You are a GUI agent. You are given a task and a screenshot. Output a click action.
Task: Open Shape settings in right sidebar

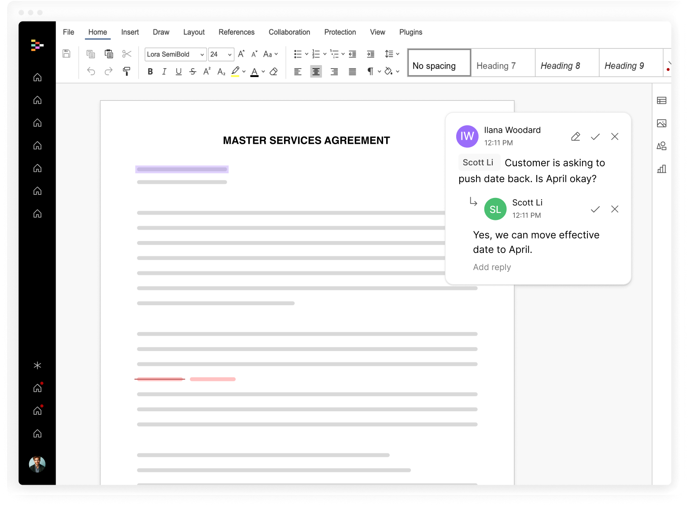(661, 146)
